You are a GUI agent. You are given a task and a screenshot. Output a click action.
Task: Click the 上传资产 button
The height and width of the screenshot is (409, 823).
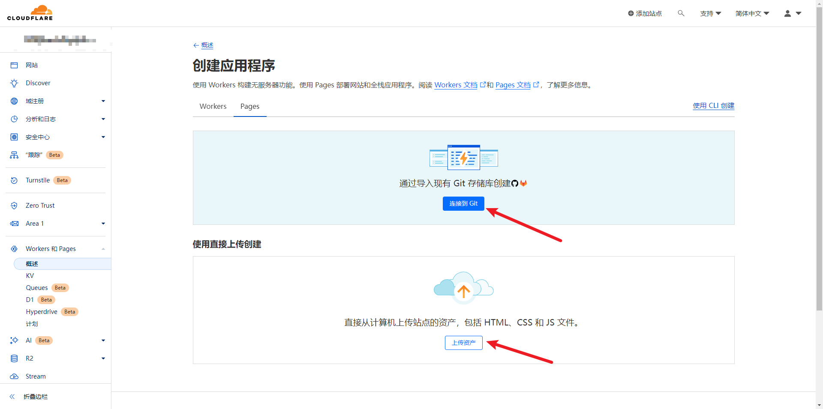click(x=463, y=343)
